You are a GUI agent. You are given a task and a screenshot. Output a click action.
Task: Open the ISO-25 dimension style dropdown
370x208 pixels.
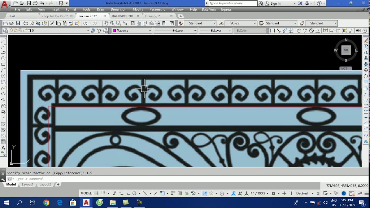tap(241, 23)
